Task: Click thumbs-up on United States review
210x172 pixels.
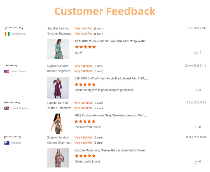Action: [x=196, y=90]
